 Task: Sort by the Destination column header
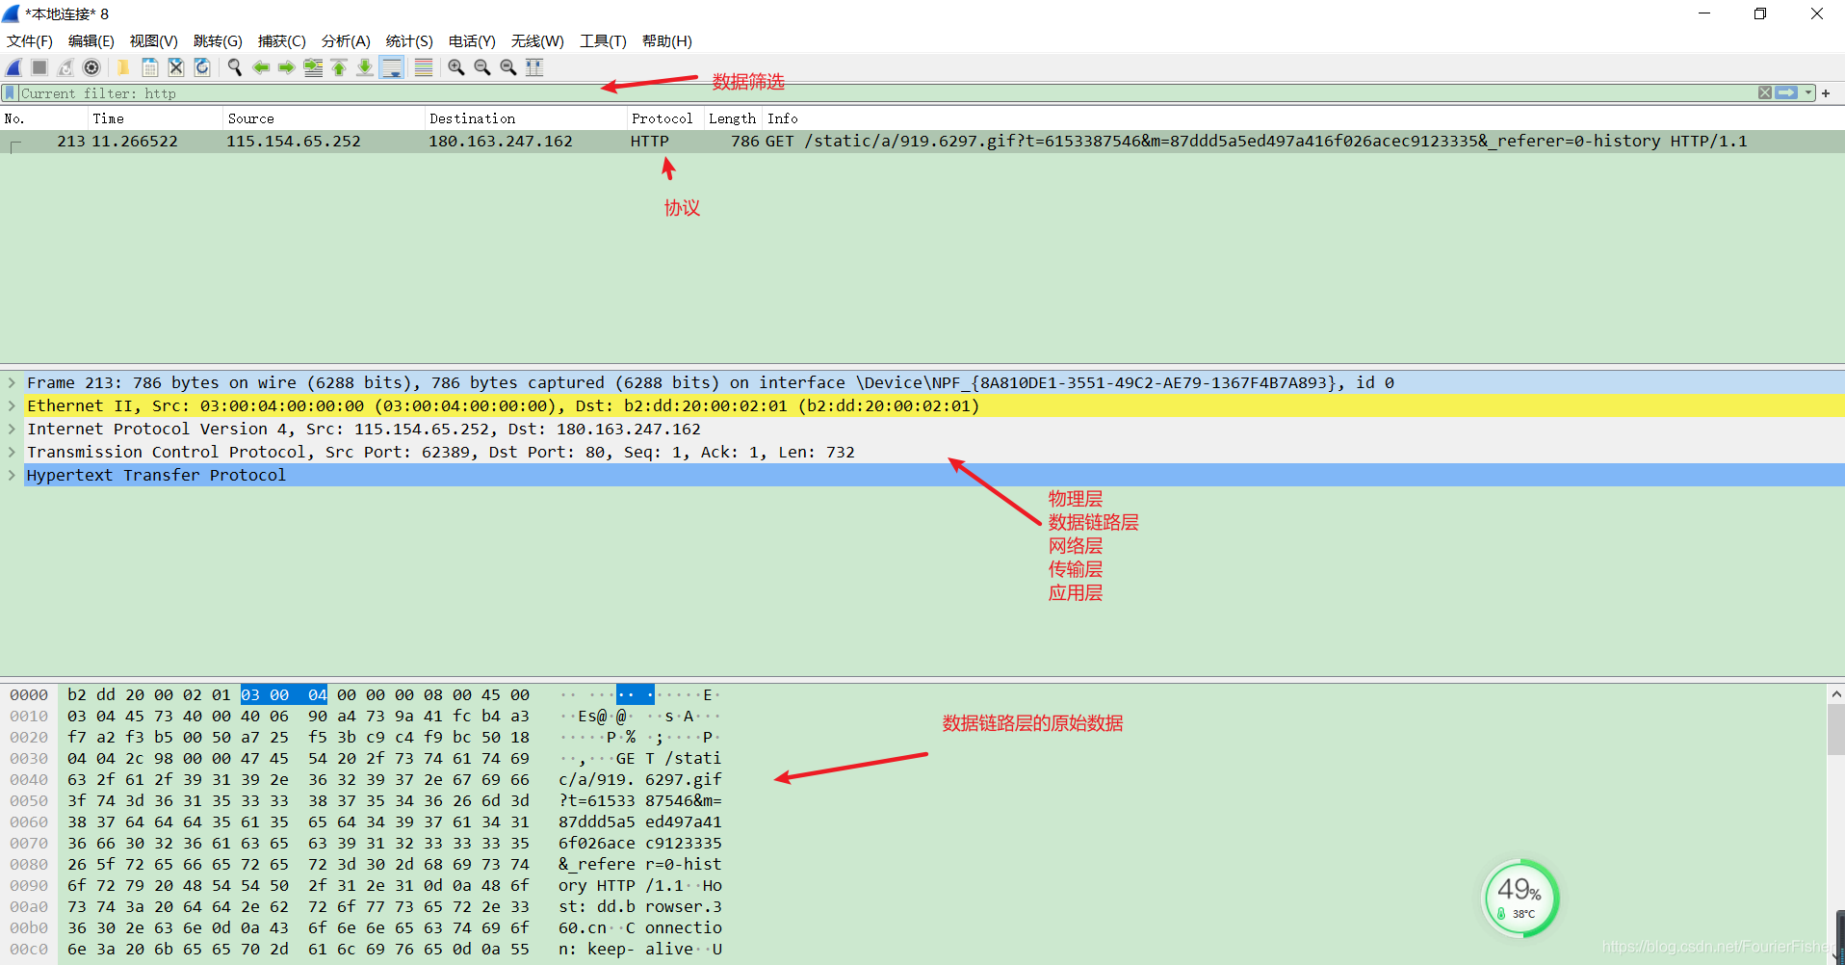pyautogui.click(x=526, y=118)
